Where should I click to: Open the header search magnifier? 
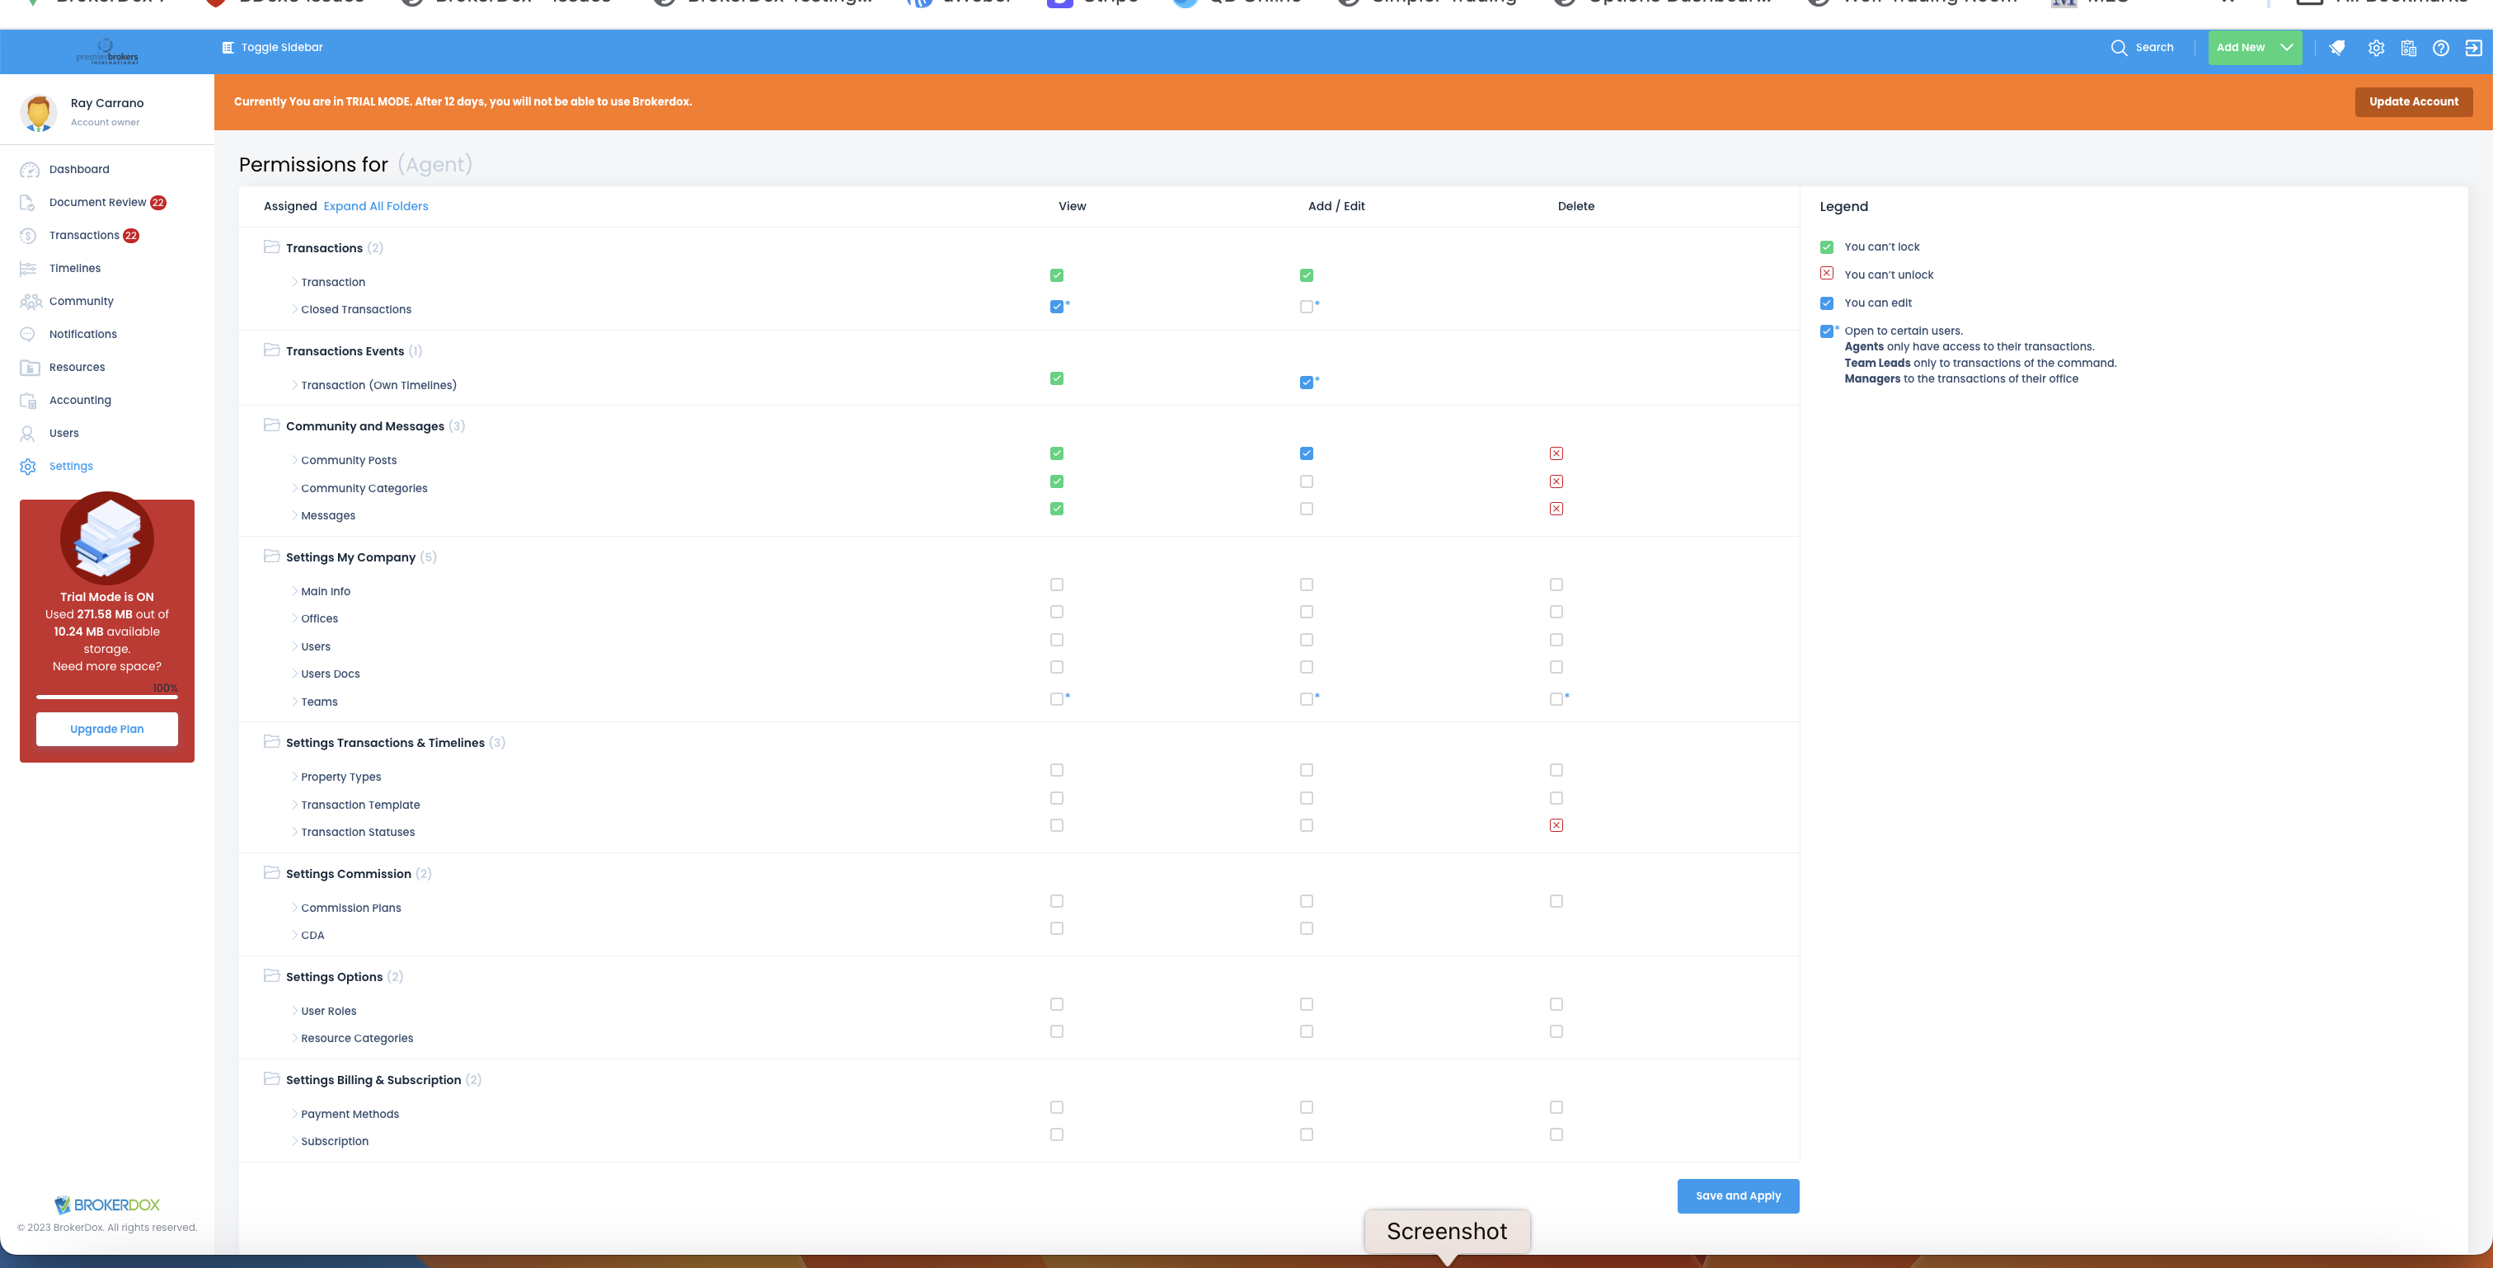pyautogui.click(x=2119, y=48)
